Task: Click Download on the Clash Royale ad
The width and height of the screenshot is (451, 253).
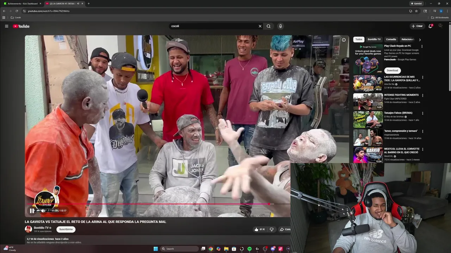Action: pyautogui.click(x=392, y=70)
